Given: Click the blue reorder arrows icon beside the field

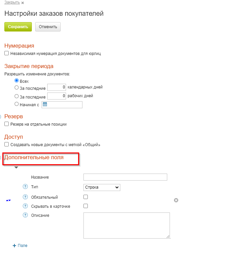Looking at the screenshot, I should coord(8,200).
